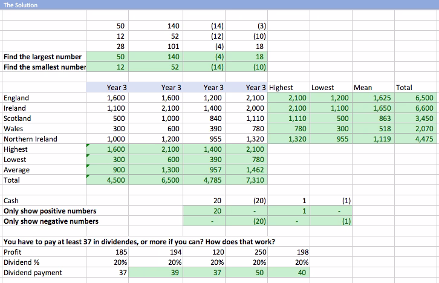Select the Only show positive numbers label
Screen dimensions: 439x283
50,211
